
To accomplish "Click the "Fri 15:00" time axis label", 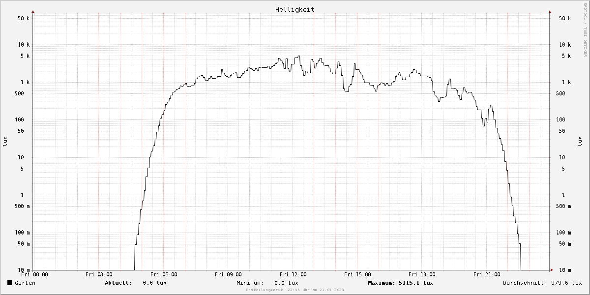I will pos(357,274).
